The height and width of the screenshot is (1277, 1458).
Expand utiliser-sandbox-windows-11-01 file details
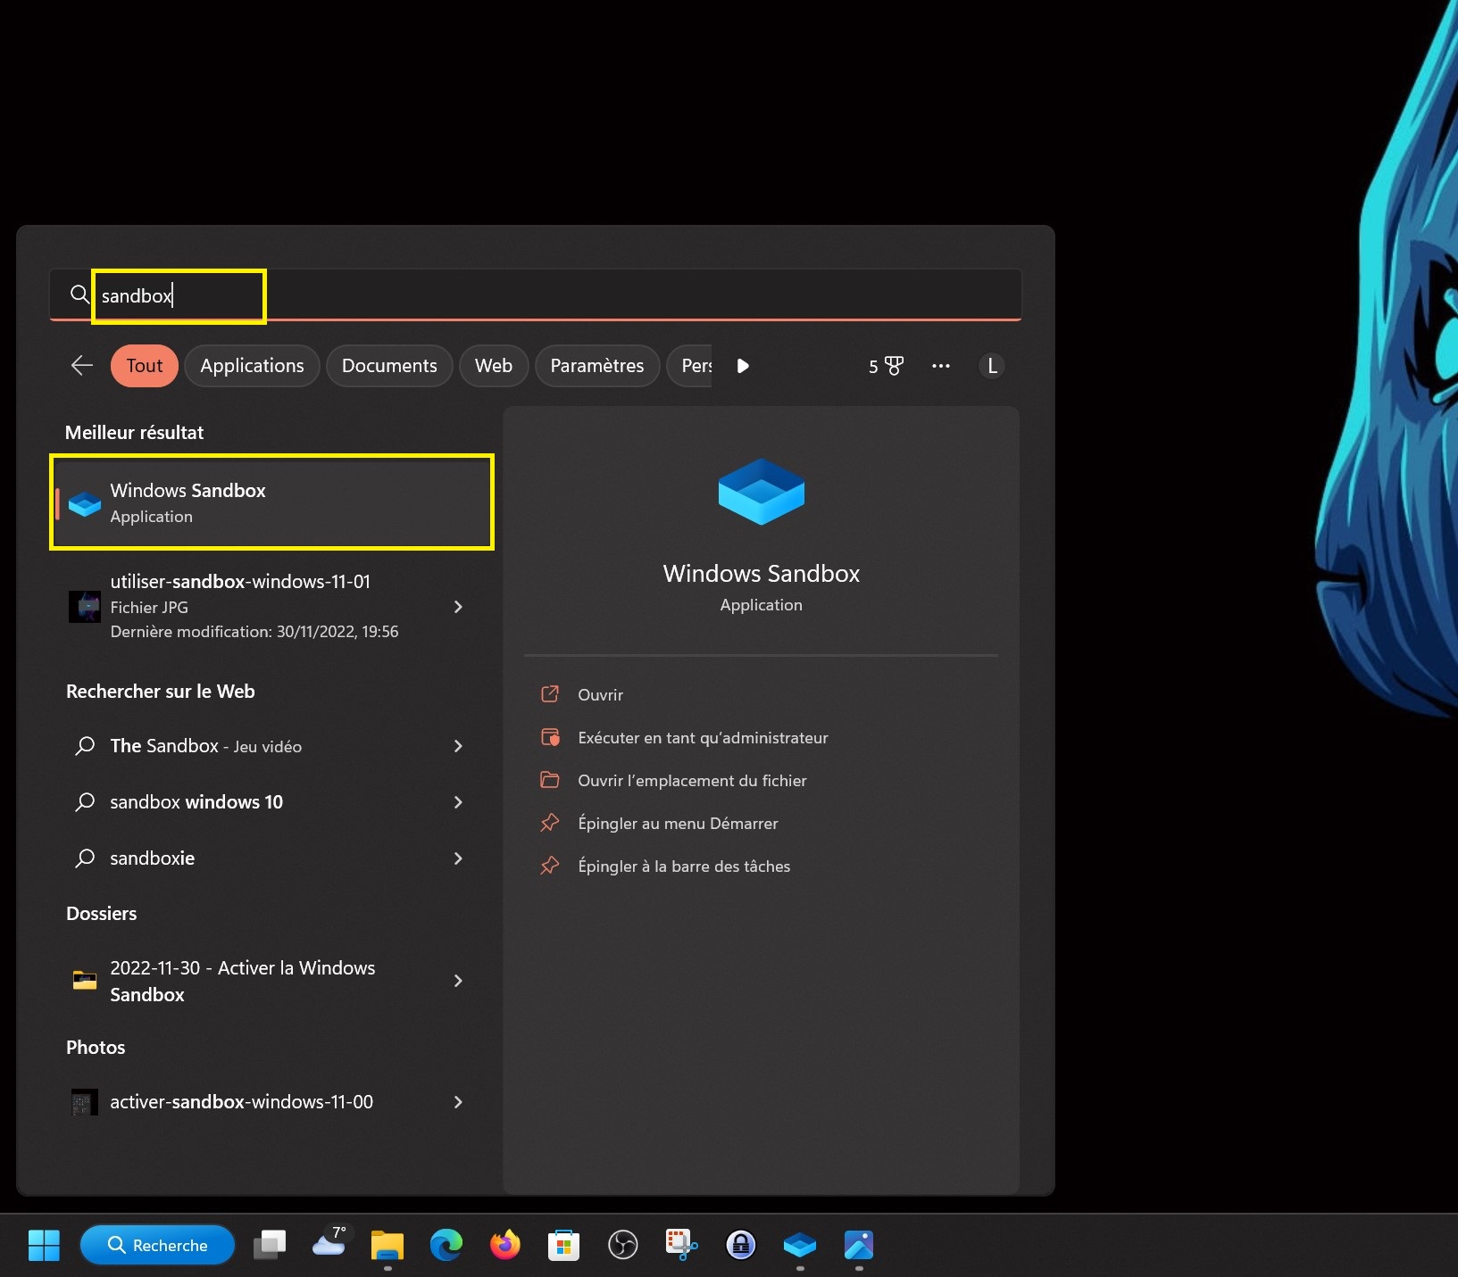tap(458, 607)
